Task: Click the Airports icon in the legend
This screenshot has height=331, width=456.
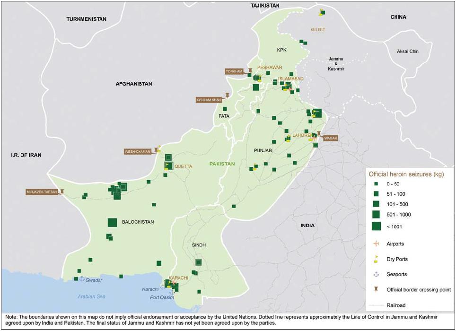Action: coord(376,244)
